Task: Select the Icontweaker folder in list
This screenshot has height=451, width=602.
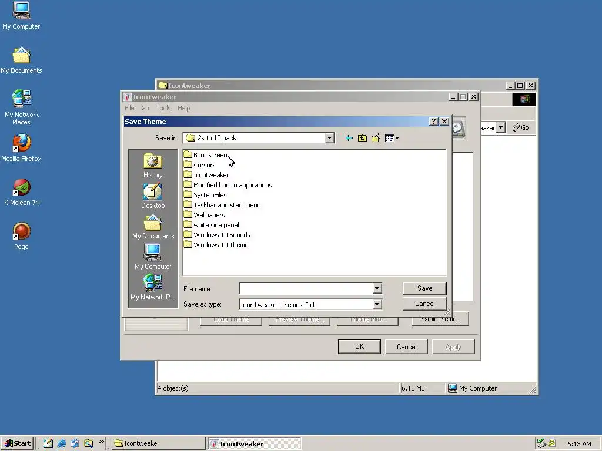Action: (206, 175)
